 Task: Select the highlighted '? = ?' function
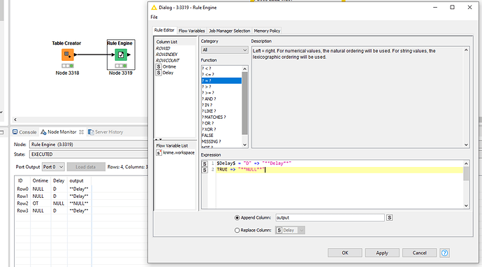[221, 80]
